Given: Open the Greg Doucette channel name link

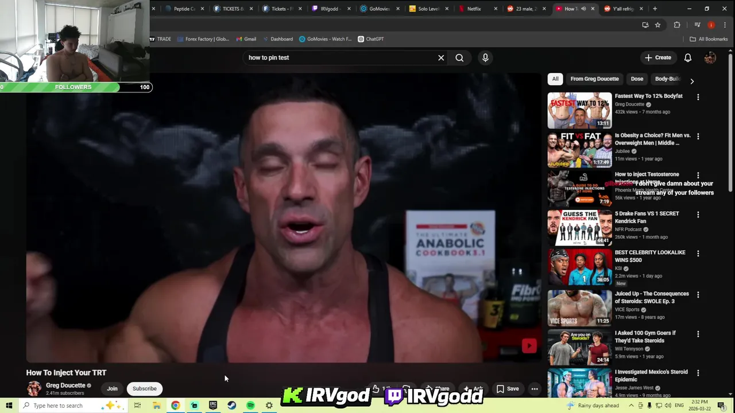Looking at the screenshot, I should 65,385.
